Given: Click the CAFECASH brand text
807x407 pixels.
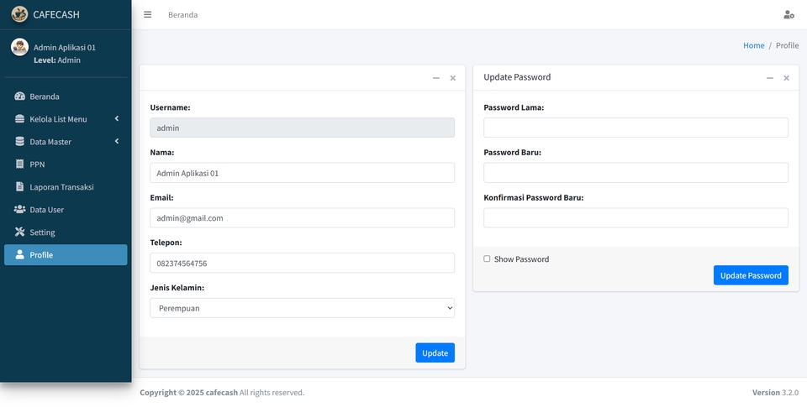Looking at the screenshot, I should click(x=56, y=14).
